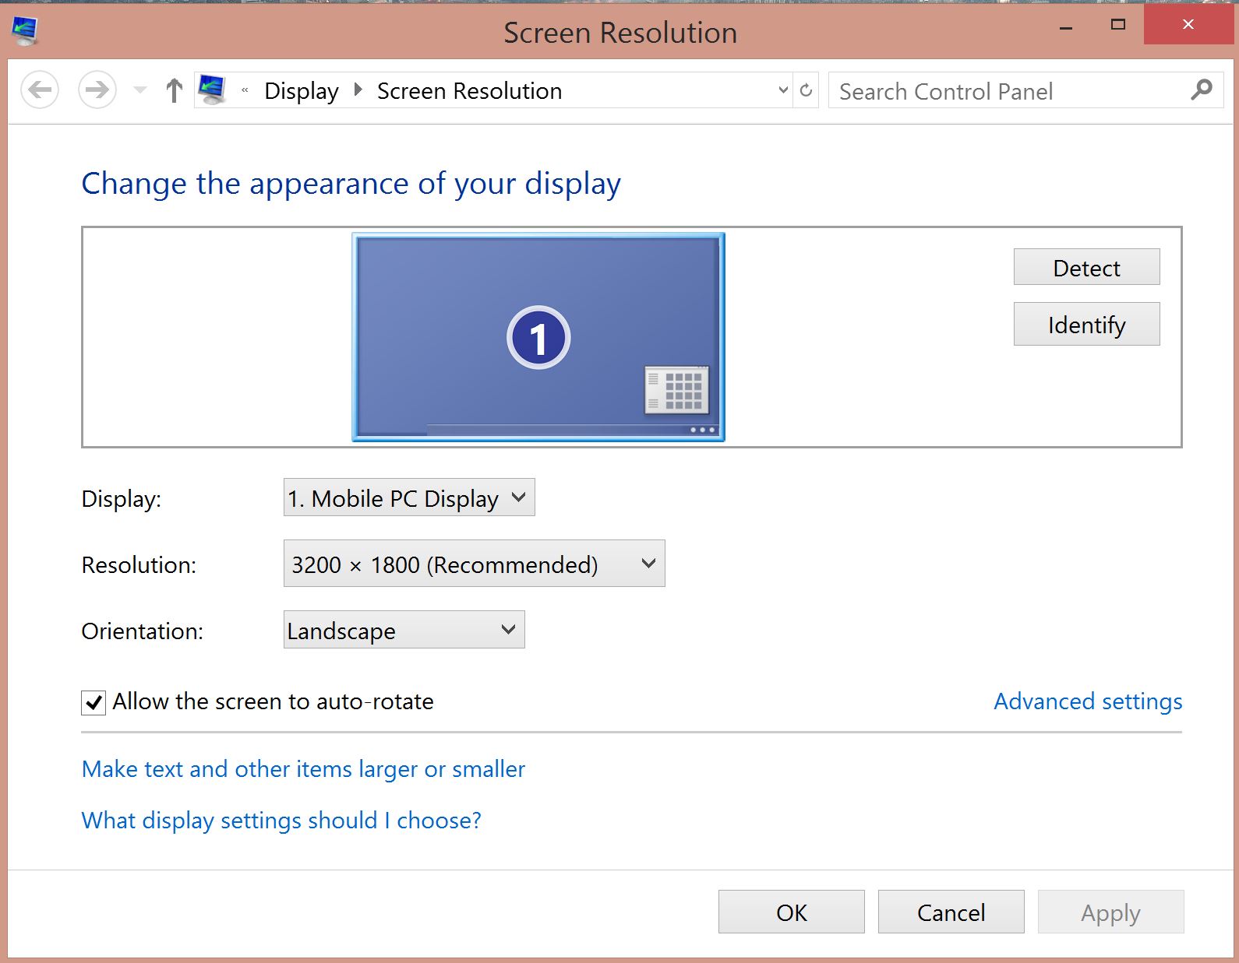Expand the Resolution dropdown
The height and width of the screenshot is (963, 1239).
click(x=474, y=564)
